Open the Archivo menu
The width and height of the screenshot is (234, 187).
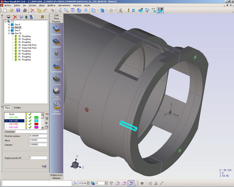point(8,5)
